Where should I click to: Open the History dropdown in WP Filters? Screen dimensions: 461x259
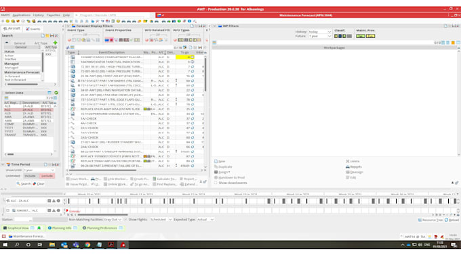(320, 32)
